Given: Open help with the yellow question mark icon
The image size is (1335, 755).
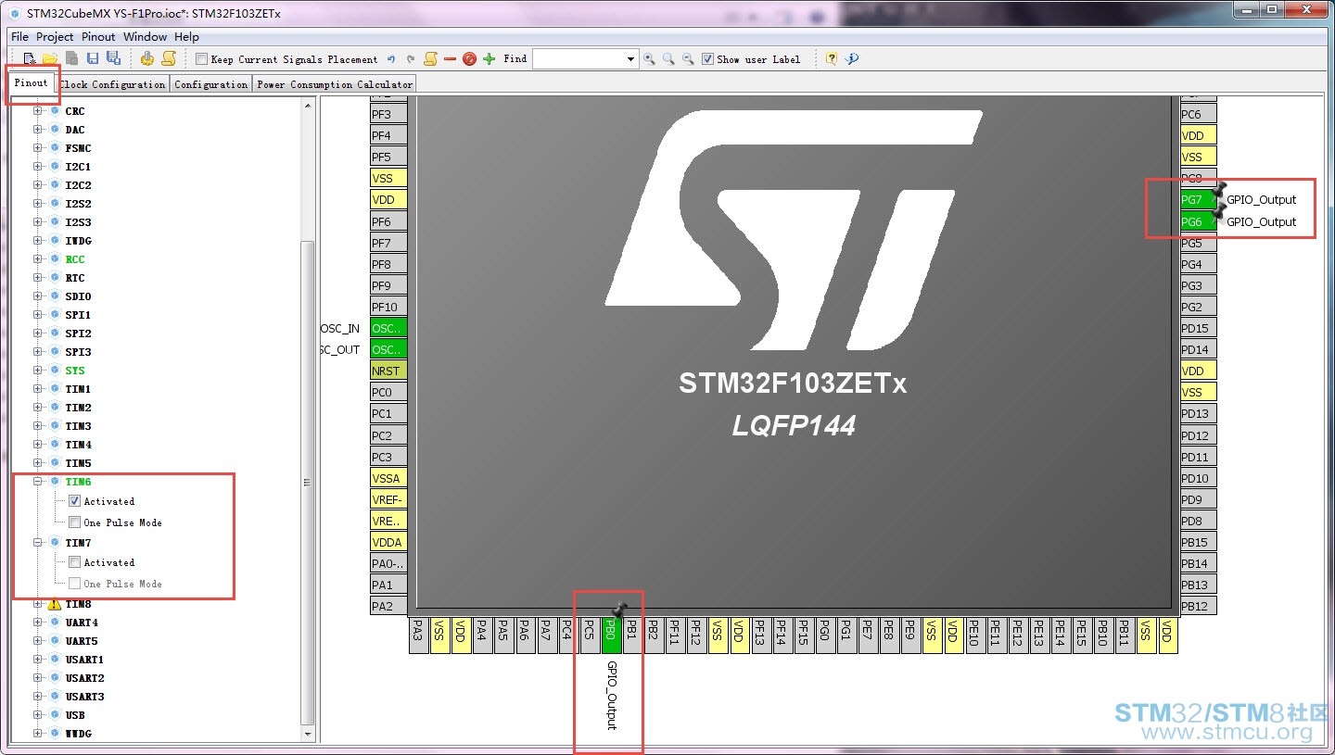Looking at the screenshot, I should tap(832, 59).
